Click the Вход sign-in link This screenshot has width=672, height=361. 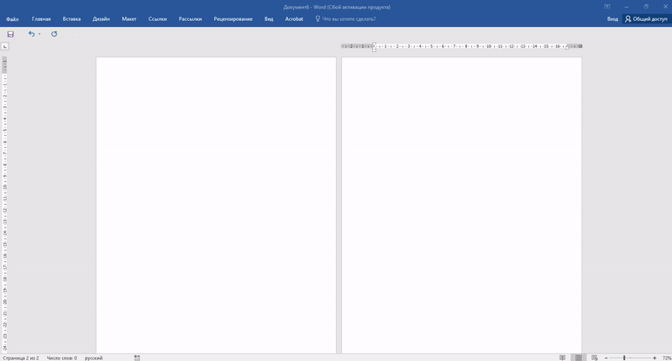(612, 18)
